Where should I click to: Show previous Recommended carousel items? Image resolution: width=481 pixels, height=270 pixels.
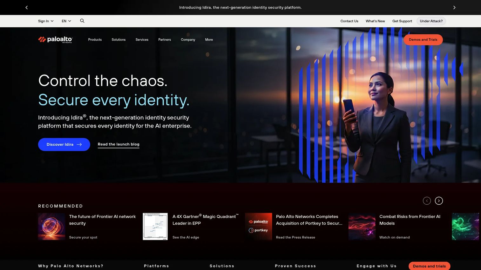[x=427, y=201]
